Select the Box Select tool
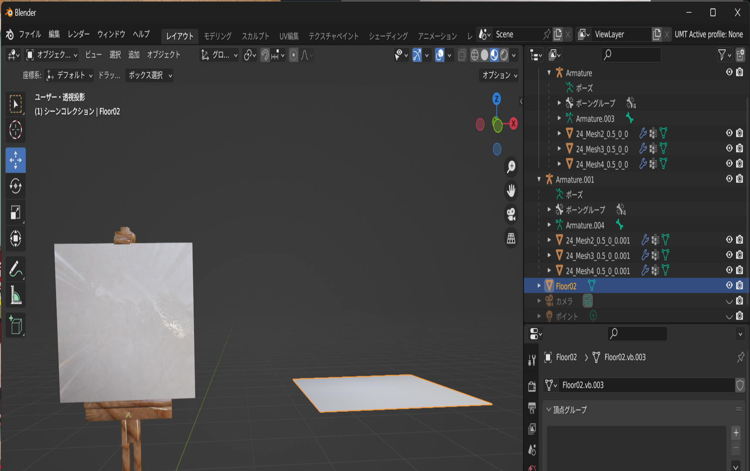Viewport: 750px width, 471px height. [x=16, y=104]
